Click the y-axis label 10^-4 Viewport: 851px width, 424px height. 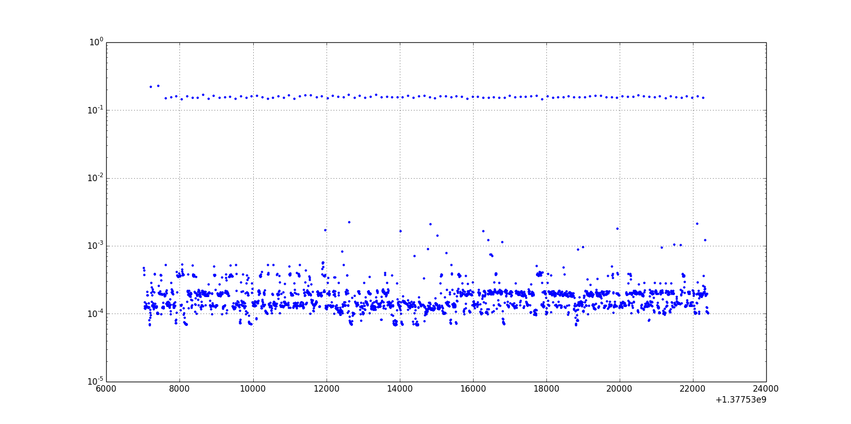click(x=95, y=314)
